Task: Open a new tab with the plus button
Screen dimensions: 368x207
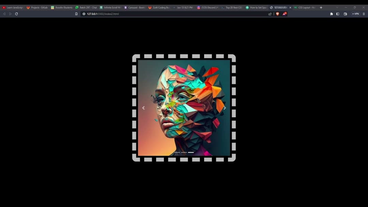Action: (x=321, y=7)
